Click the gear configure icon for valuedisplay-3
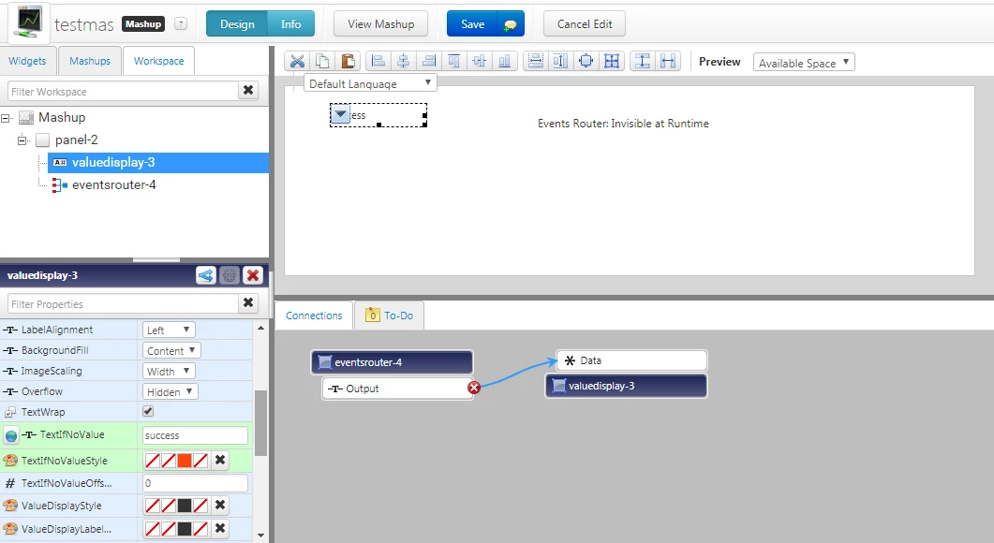This screenshot has width=994, height=543. tap(230, 275)
